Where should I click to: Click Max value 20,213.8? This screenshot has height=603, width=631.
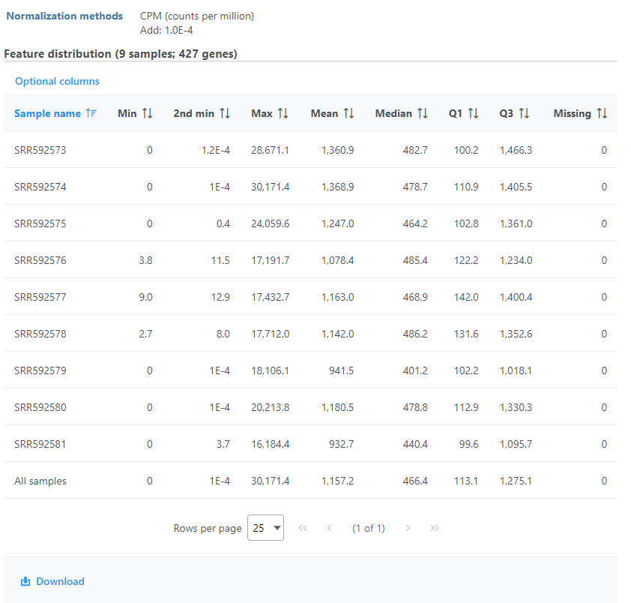270,407
